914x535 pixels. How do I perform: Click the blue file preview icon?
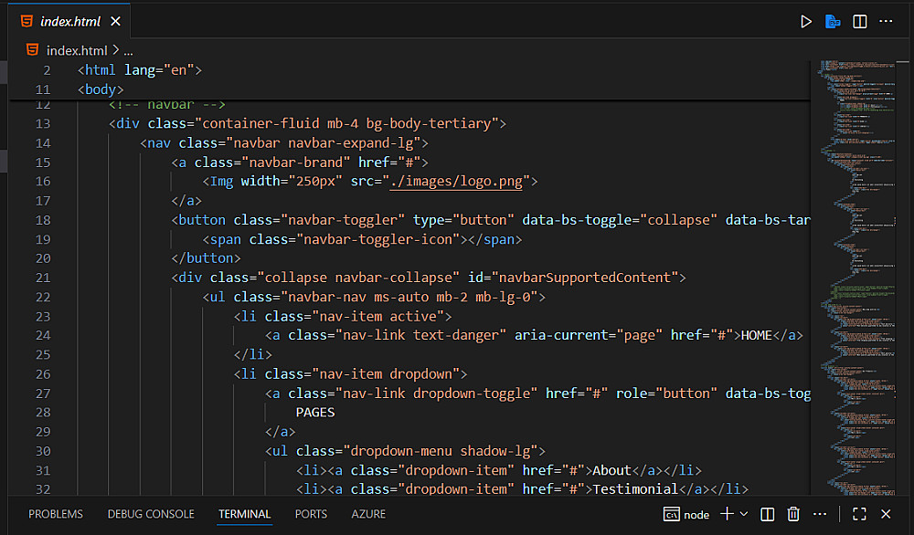(x=833, y=22)
